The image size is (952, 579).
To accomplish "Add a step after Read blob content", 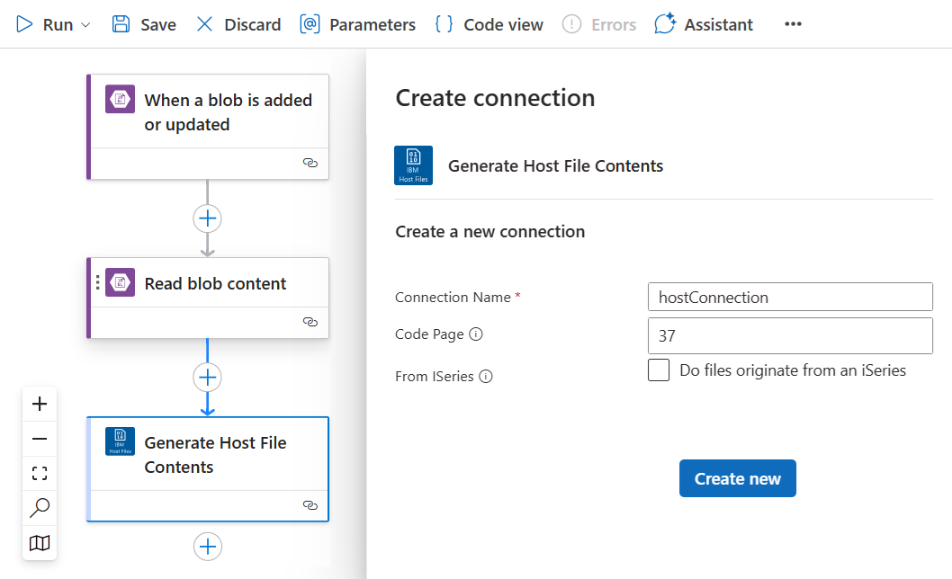I will (x=208, y=378).
